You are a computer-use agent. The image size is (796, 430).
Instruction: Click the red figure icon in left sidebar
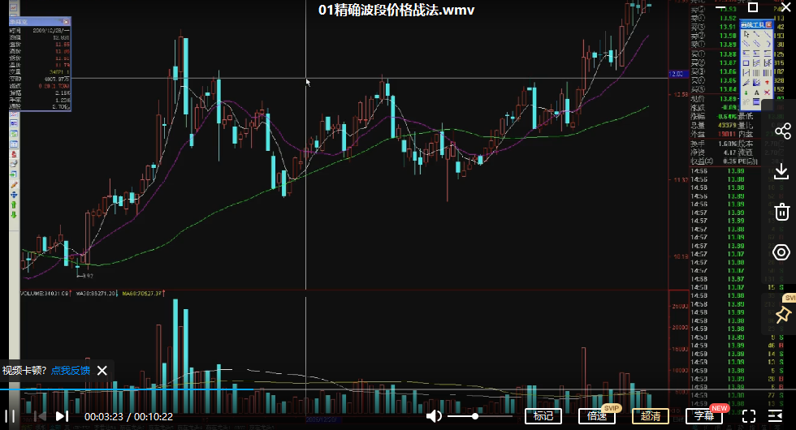(14, 154)
